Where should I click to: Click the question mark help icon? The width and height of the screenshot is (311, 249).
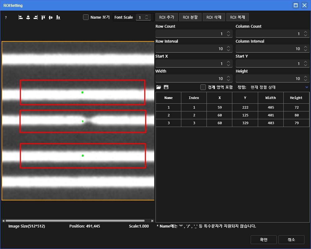(x=6, y=18)
